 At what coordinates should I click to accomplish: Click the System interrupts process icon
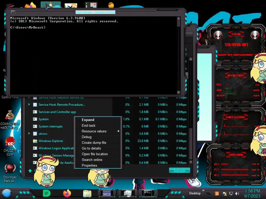[x=35, y=126]
